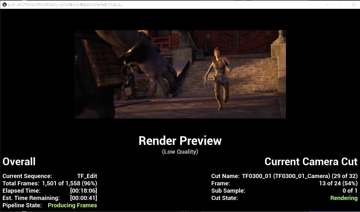Minimize the Movie Pipeline render window
This screenshot has width=360, height=212.
click(327, 5)
